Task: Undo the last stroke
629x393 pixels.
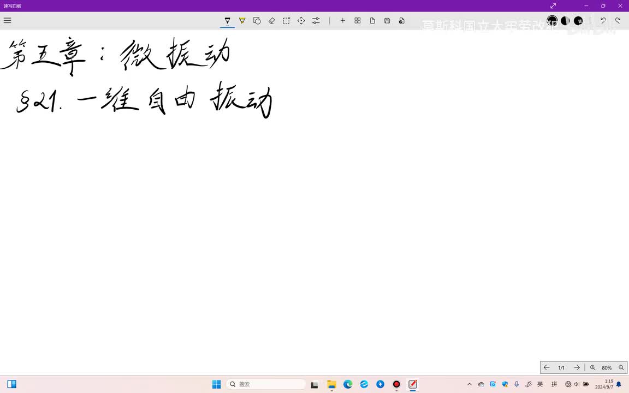Action: 603,20
